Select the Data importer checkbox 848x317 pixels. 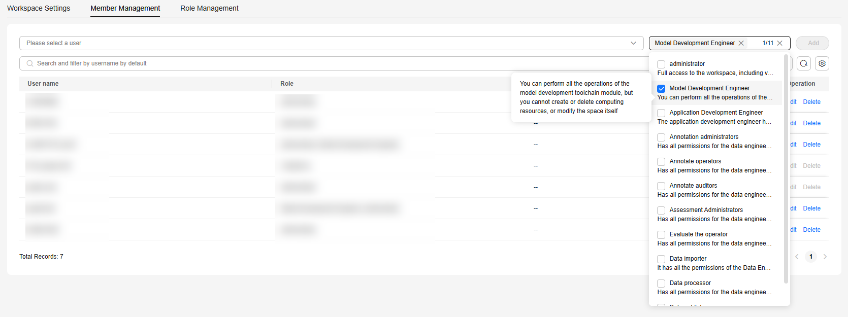(x=661, y=259)
